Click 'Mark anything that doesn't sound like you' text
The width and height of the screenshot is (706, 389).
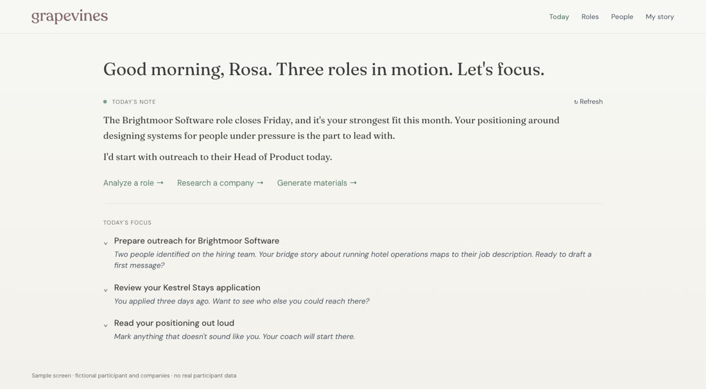[234, 336]
